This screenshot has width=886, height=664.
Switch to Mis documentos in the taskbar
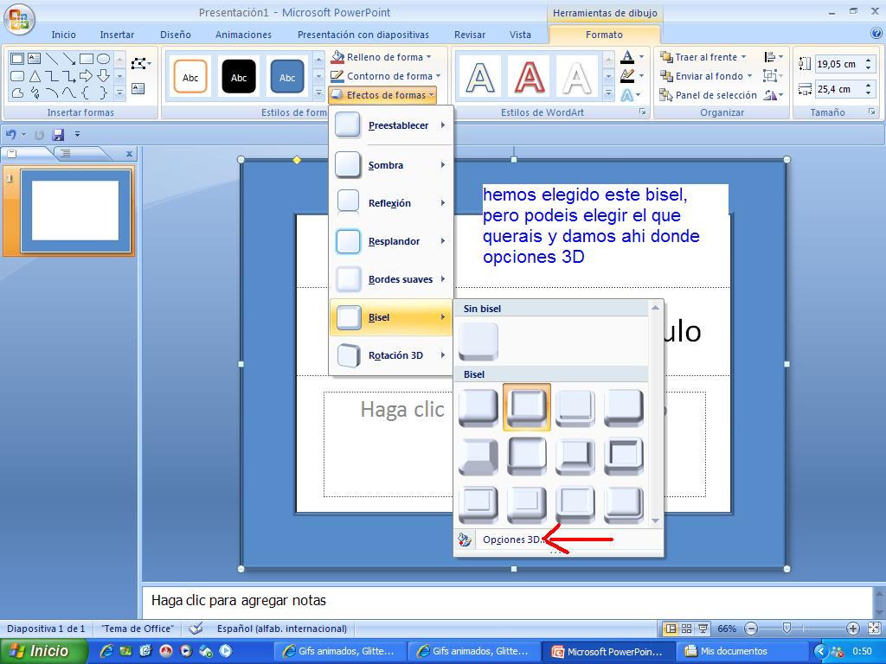point(742,651)
